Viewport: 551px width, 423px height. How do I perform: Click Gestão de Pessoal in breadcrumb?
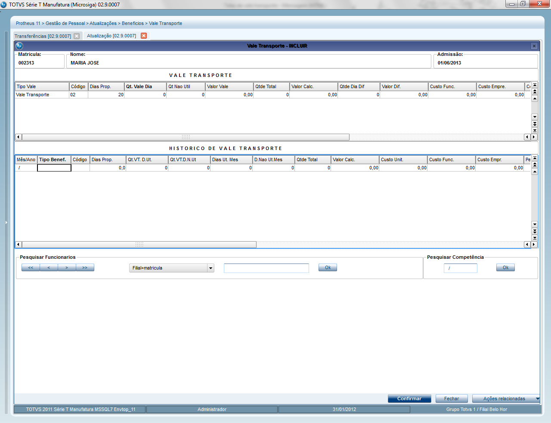coord(65,23)
